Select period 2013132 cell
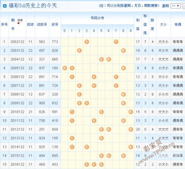The width and height of the screenshot is (185, 169). coord(17,138)
